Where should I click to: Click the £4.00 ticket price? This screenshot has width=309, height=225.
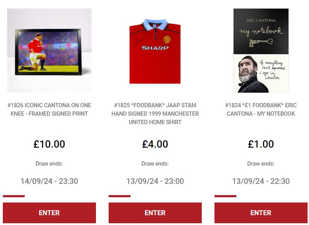(x=155, y=144)
